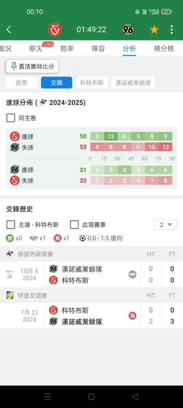Tap the Hannover 96 logo in header

129,29
